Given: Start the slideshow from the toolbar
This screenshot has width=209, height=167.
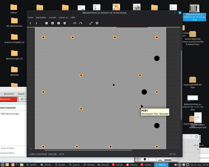Looking at the screenshot, I should 97,23.
